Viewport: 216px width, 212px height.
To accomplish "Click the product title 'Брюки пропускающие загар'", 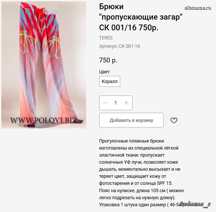I will [x=141, y=17].
